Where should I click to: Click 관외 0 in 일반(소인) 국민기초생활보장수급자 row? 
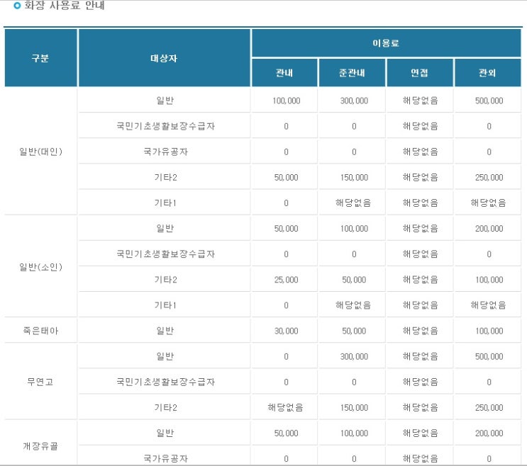pyautogui.click(x=489, y=254)
